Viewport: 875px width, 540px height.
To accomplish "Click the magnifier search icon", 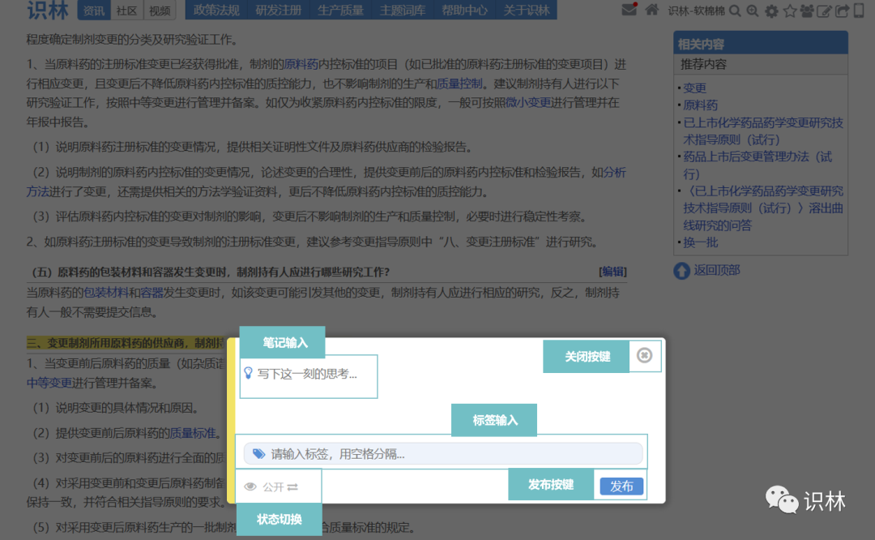I will [735, 11].
